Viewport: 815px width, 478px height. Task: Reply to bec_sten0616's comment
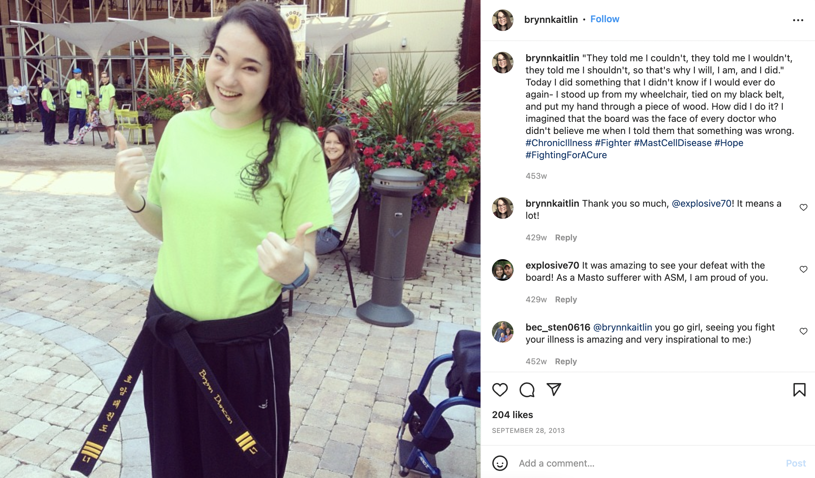pos(566,362)
